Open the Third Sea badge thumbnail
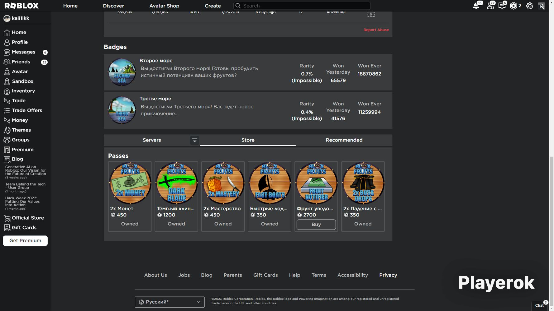Viewport: 554px width, 311px height. click(x=122, y=110)
